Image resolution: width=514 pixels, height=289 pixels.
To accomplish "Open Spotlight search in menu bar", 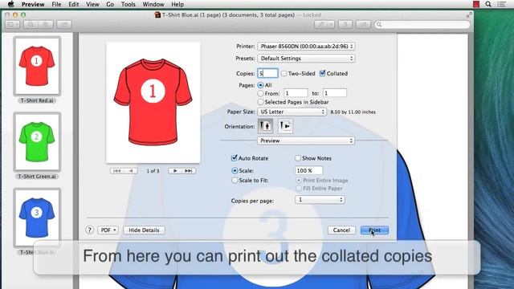I will click(488, 4).
